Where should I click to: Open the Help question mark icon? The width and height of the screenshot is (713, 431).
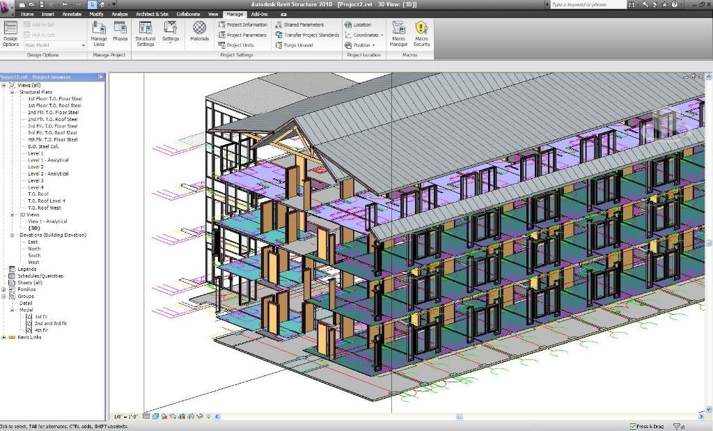[x=675, y=5]
